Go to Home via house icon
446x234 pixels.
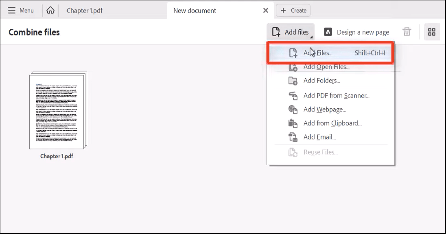pos(50,10)
